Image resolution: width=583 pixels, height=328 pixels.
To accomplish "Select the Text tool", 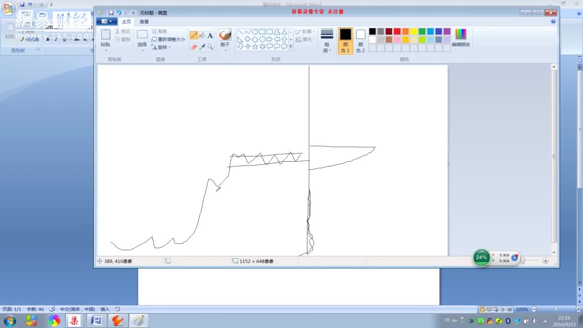I will 210,36.
